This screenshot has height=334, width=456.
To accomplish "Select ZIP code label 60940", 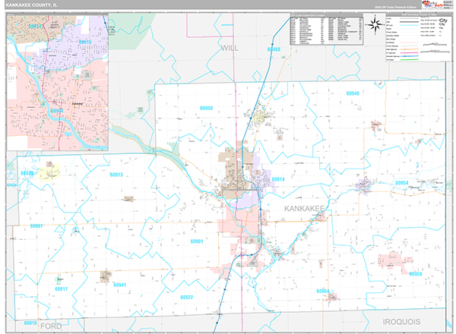I will [x=353, y=93].
